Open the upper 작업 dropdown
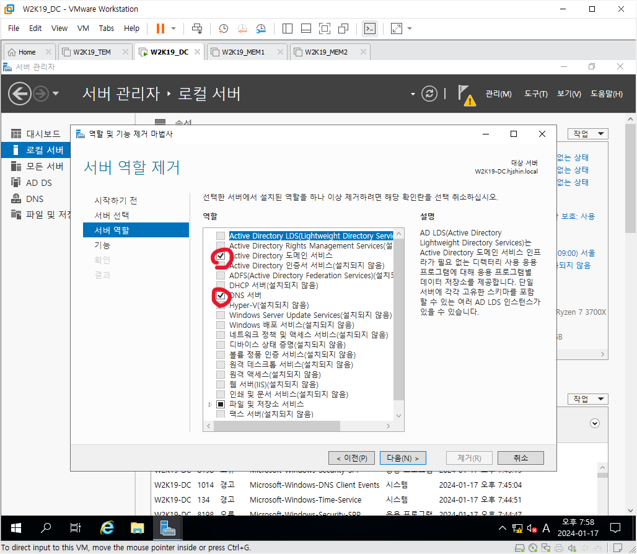637x554 pixels. coord(588,134)
